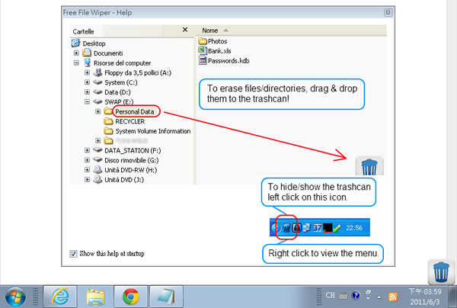Click the orange RSS icon in system tray
457x308 pixels.
click(392, 296)
